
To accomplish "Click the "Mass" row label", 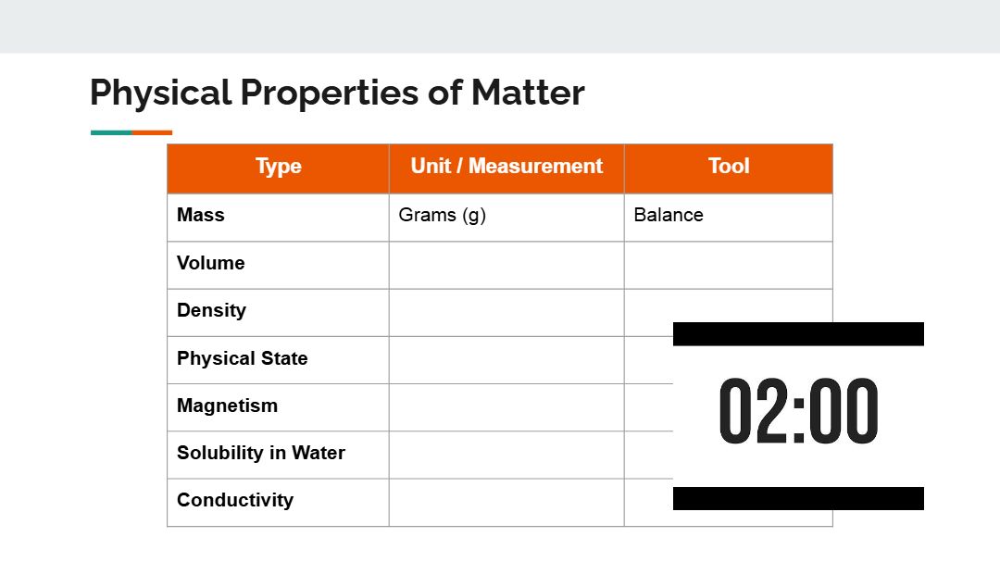I will [x=201, y=215].
